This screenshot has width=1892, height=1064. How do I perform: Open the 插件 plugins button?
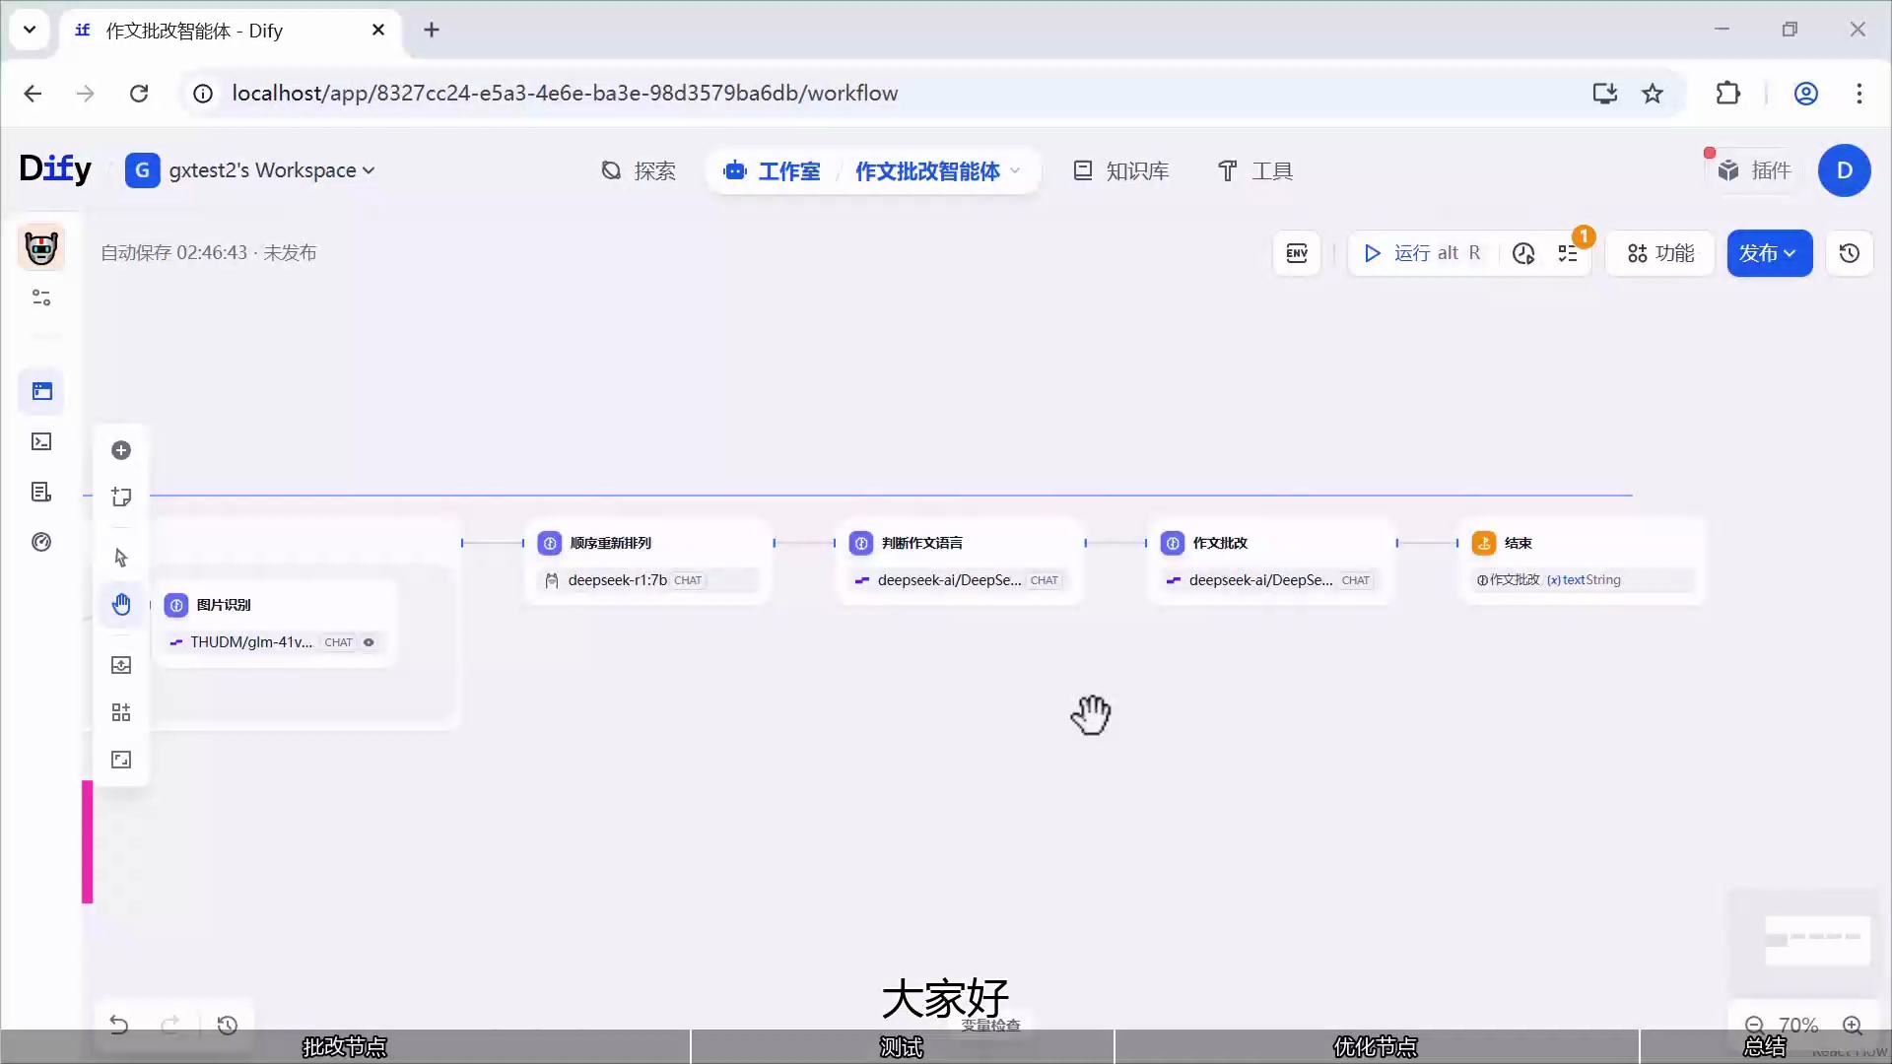click(x=1755, y=170)
